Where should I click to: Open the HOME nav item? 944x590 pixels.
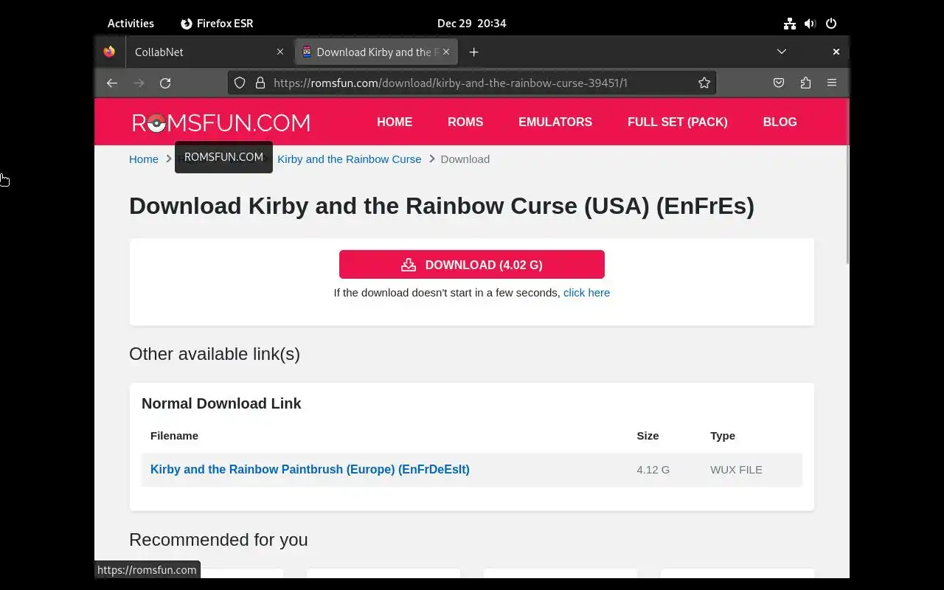click(395, 122)
